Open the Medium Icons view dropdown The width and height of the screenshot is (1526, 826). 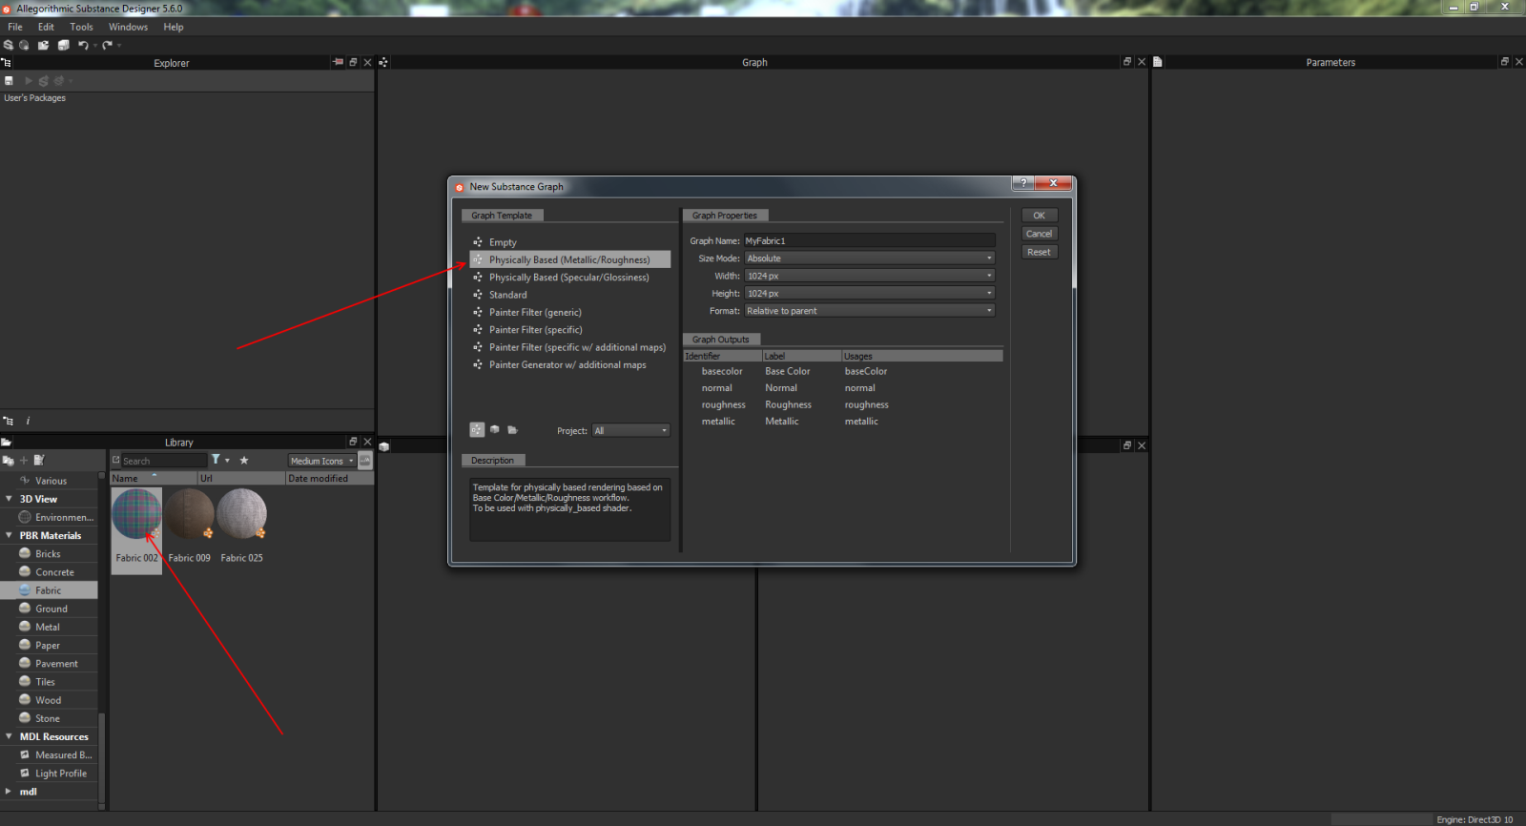pyautogui.click(x=322, y=461)
